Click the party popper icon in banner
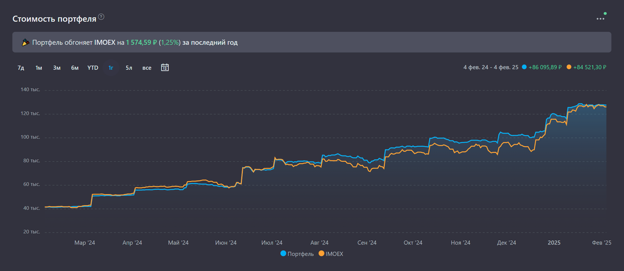 pos(24,43)
